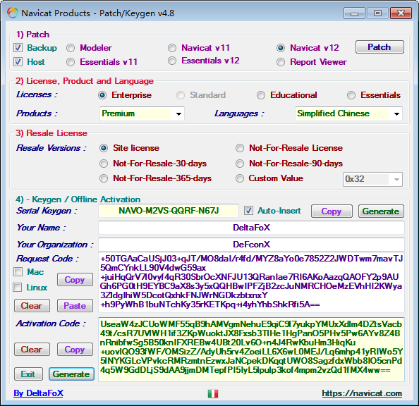Open the https://navicat.com link
The height and width of the screenshot is (406, 419).
pyautogui.click(x=362, y=393)
